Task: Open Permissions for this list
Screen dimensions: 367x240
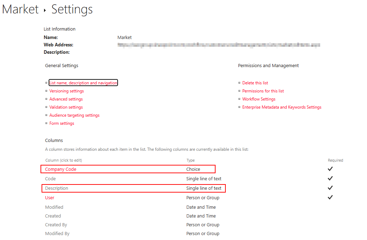Action: tap(263, 91)
